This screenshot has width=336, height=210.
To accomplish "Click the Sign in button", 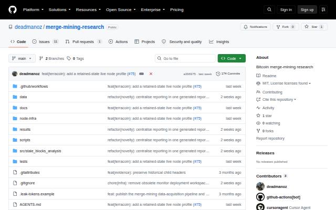I will point(286,9).
